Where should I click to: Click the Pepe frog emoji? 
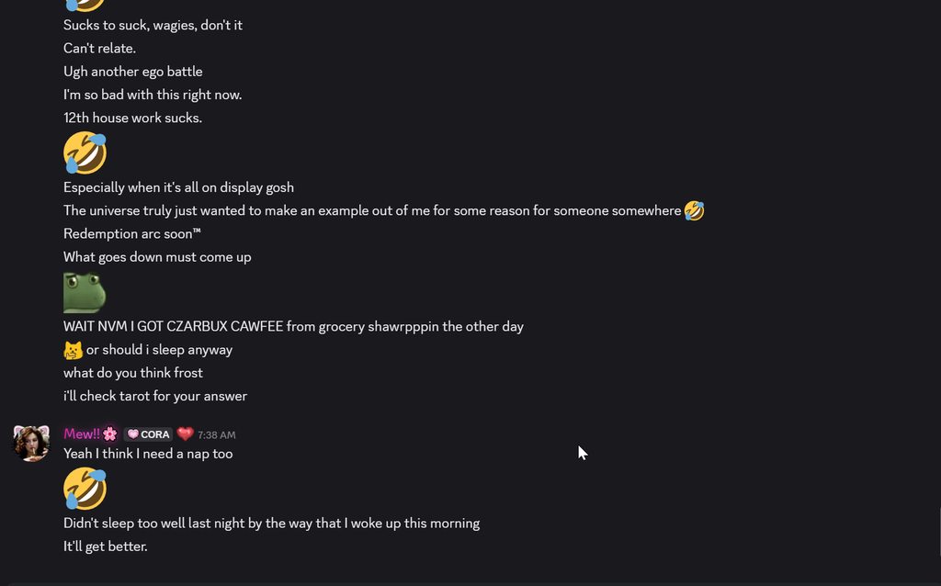(x=85, y=292)
